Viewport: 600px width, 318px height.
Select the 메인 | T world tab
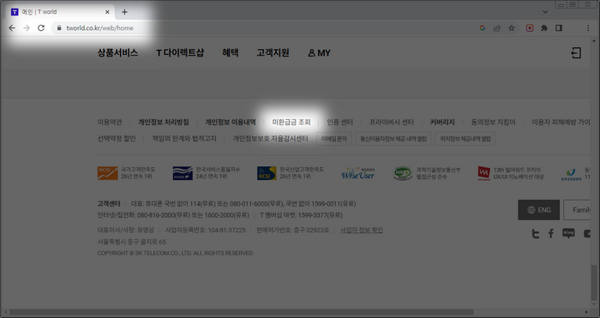coord(60,12)
